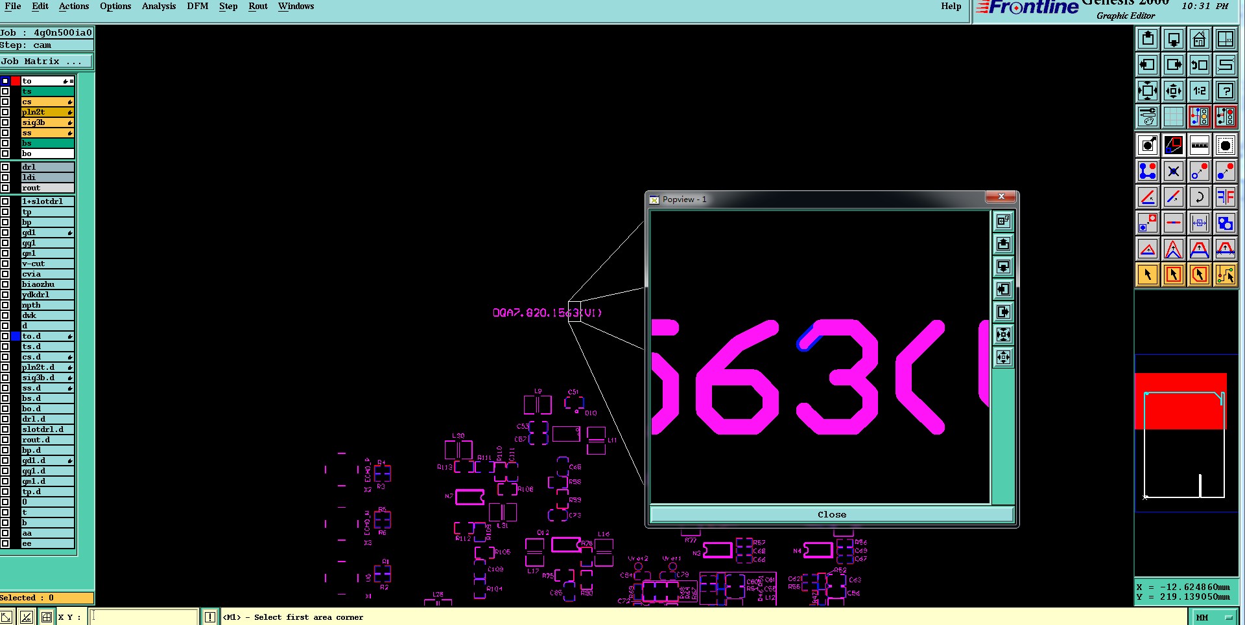Click the small expand icon on layer to row

71,81
